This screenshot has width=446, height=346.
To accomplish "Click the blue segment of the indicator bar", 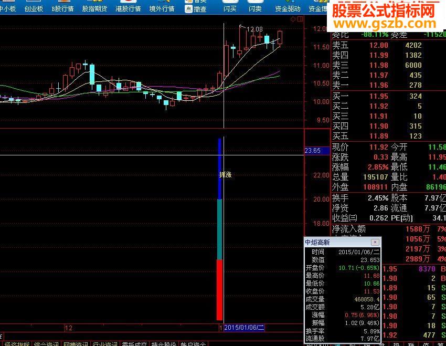I will (x=219, y=169).
